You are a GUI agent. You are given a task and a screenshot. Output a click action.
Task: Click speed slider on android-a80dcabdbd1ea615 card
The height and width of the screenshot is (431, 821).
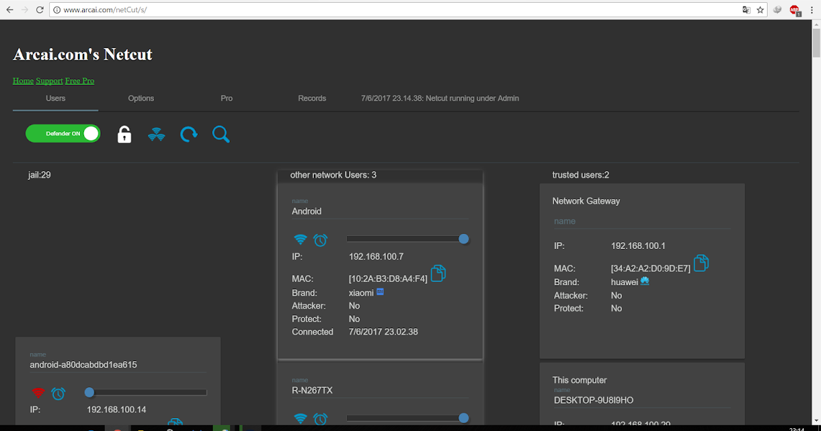click(147, 392)
